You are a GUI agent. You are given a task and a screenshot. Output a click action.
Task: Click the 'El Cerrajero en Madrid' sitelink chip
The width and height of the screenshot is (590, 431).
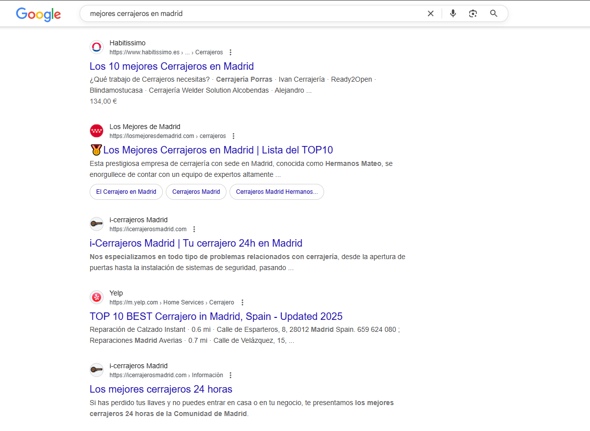pos(126,192)
